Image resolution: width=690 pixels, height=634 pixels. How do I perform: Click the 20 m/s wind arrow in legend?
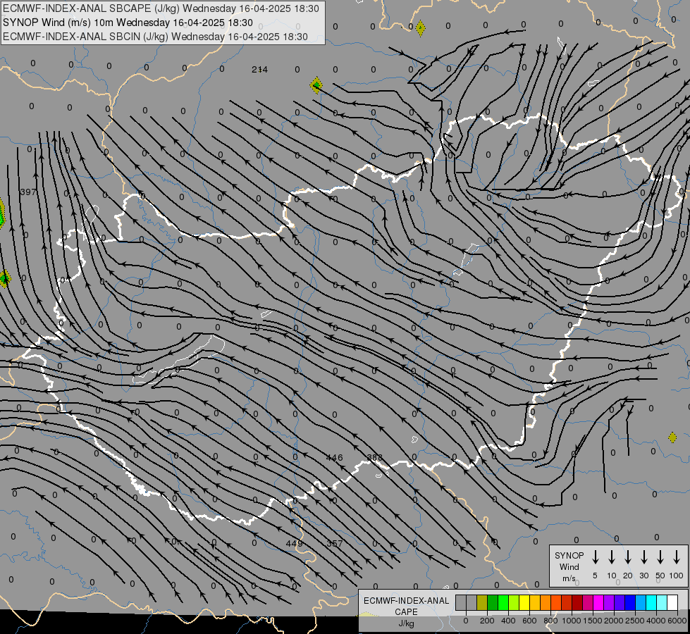point(627,557)
